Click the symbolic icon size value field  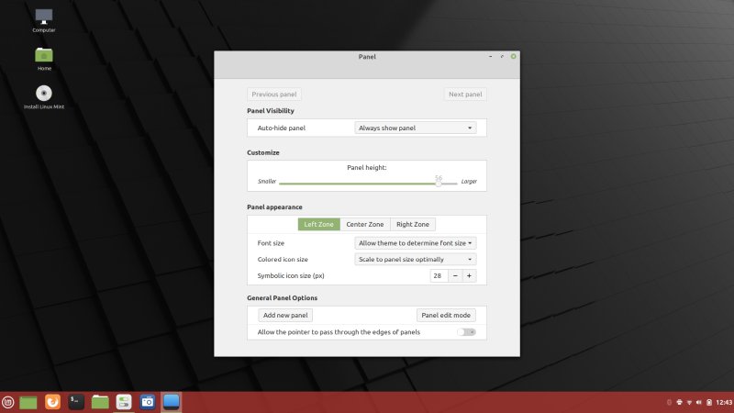[x=439, y=276]
